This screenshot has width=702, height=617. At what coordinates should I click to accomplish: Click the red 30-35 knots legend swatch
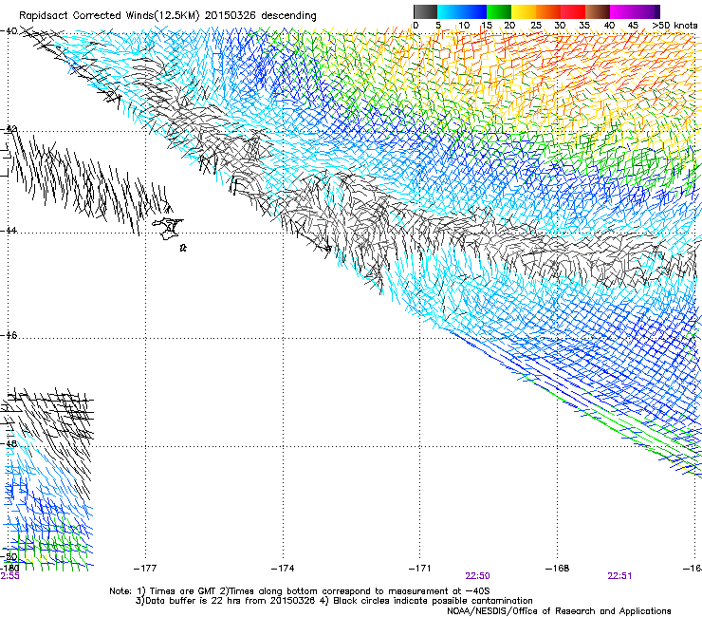pos(573,11)
